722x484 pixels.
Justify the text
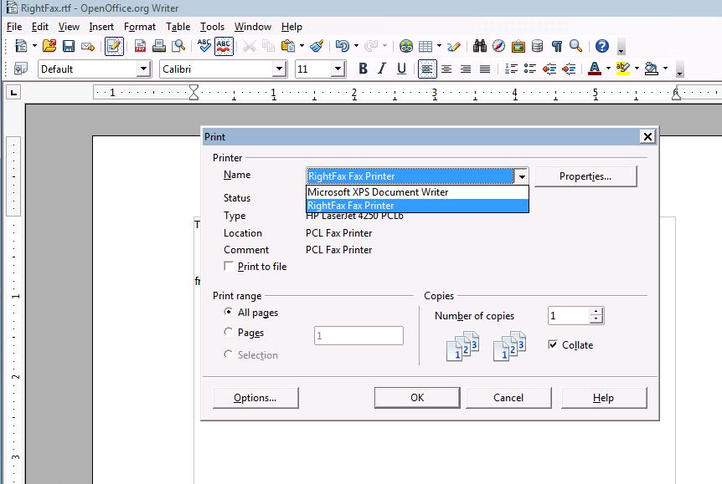tap(485, 69)
